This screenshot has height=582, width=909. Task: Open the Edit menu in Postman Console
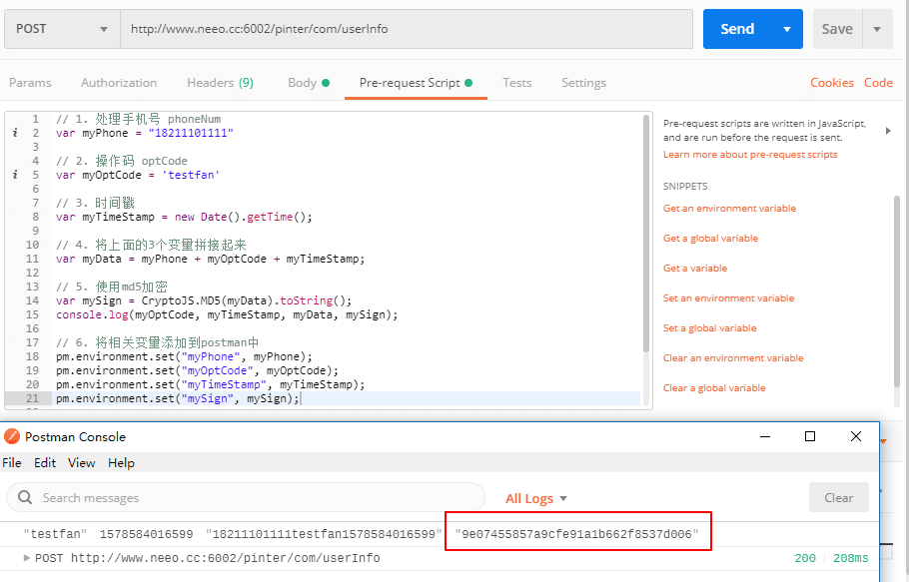pos(45,462)
